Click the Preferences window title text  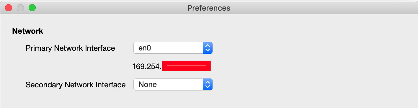pos(209,8)
